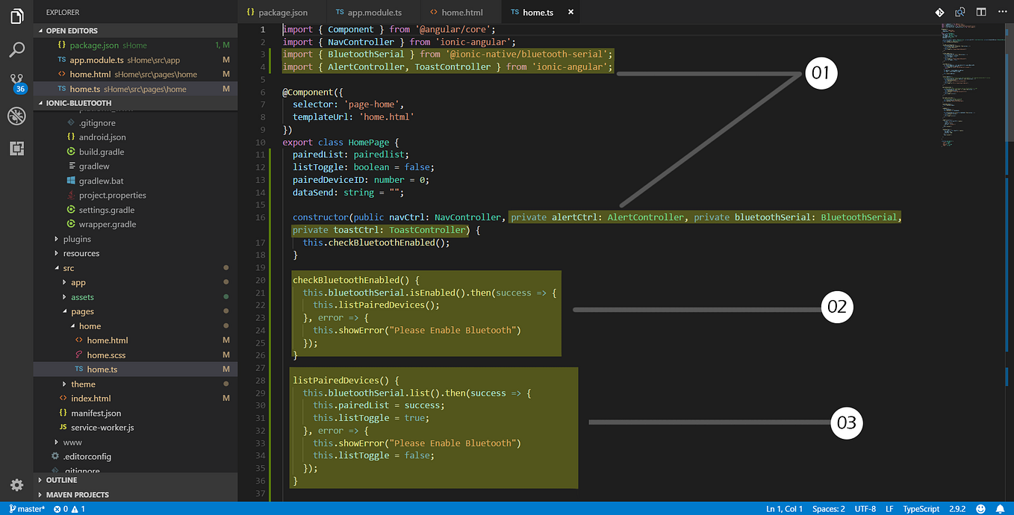Expand the OUTLINE section
The width and height of the screenshot is (1014, 515).
click(x=61, y=480)
